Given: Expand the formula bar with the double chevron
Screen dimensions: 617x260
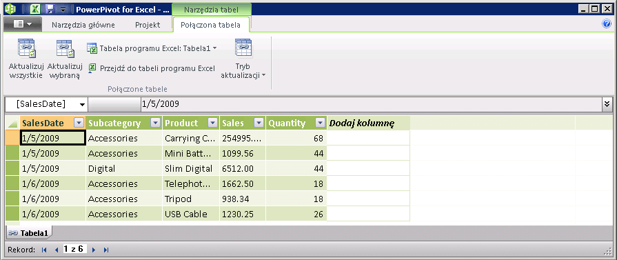Looking at the screenshot, I should (607, 104).
